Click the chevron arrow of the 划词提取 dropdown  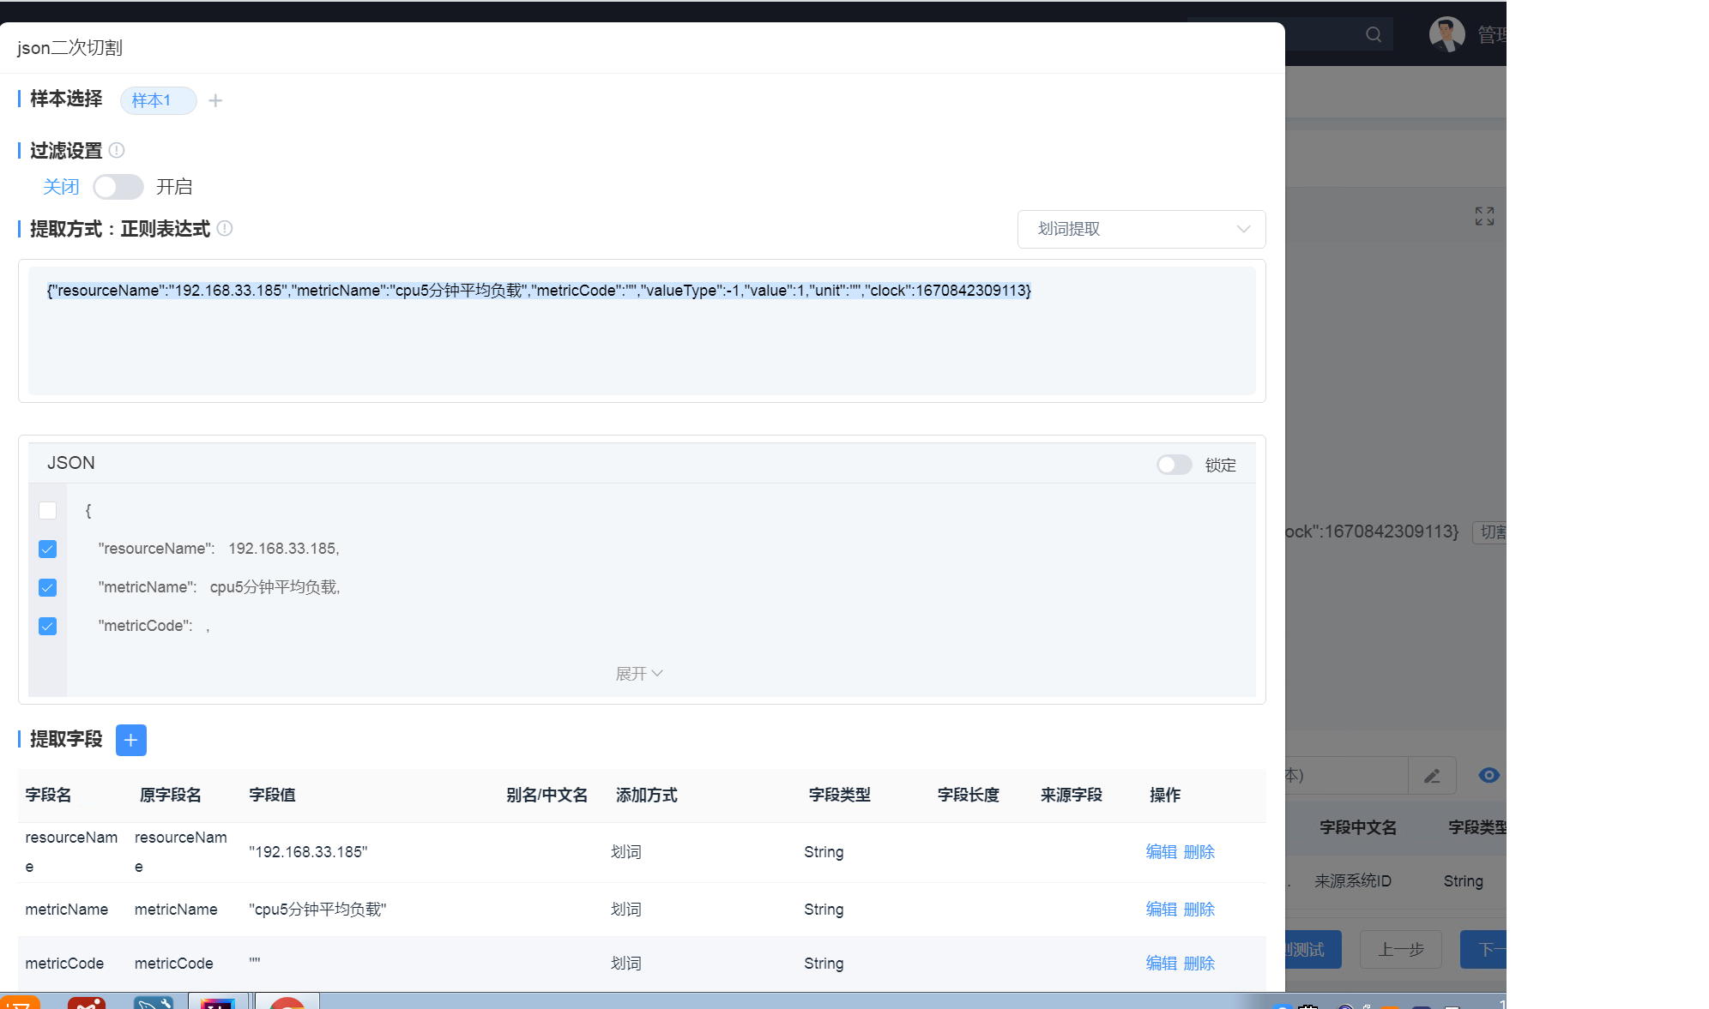(x=1243, y=229)
